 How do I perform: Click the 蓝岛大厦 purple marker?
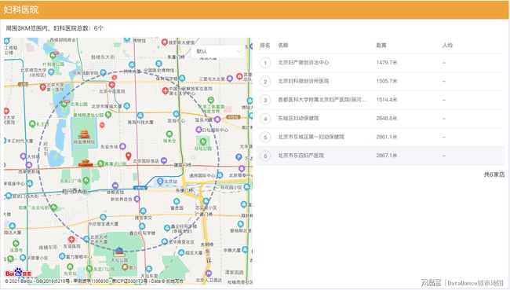click(x=217, y=119)
